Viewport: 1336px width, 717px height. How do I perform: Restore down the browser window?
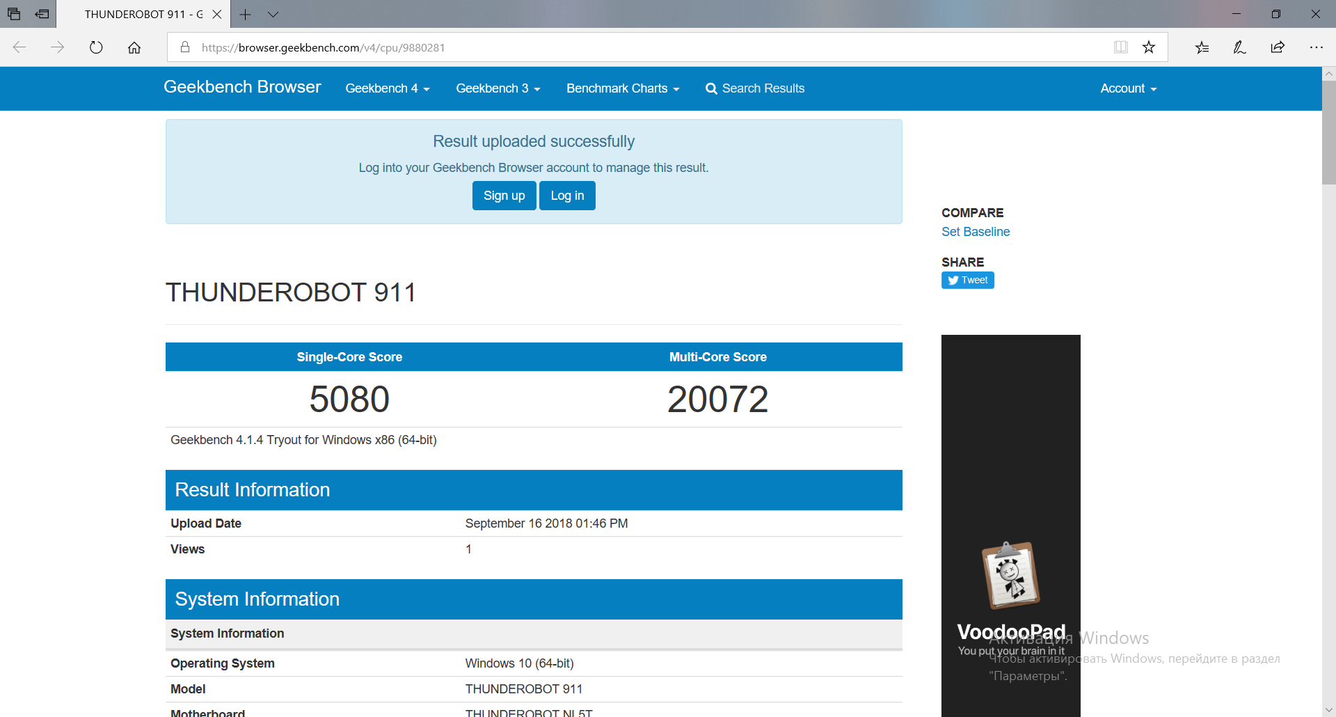coord(1276,14)
